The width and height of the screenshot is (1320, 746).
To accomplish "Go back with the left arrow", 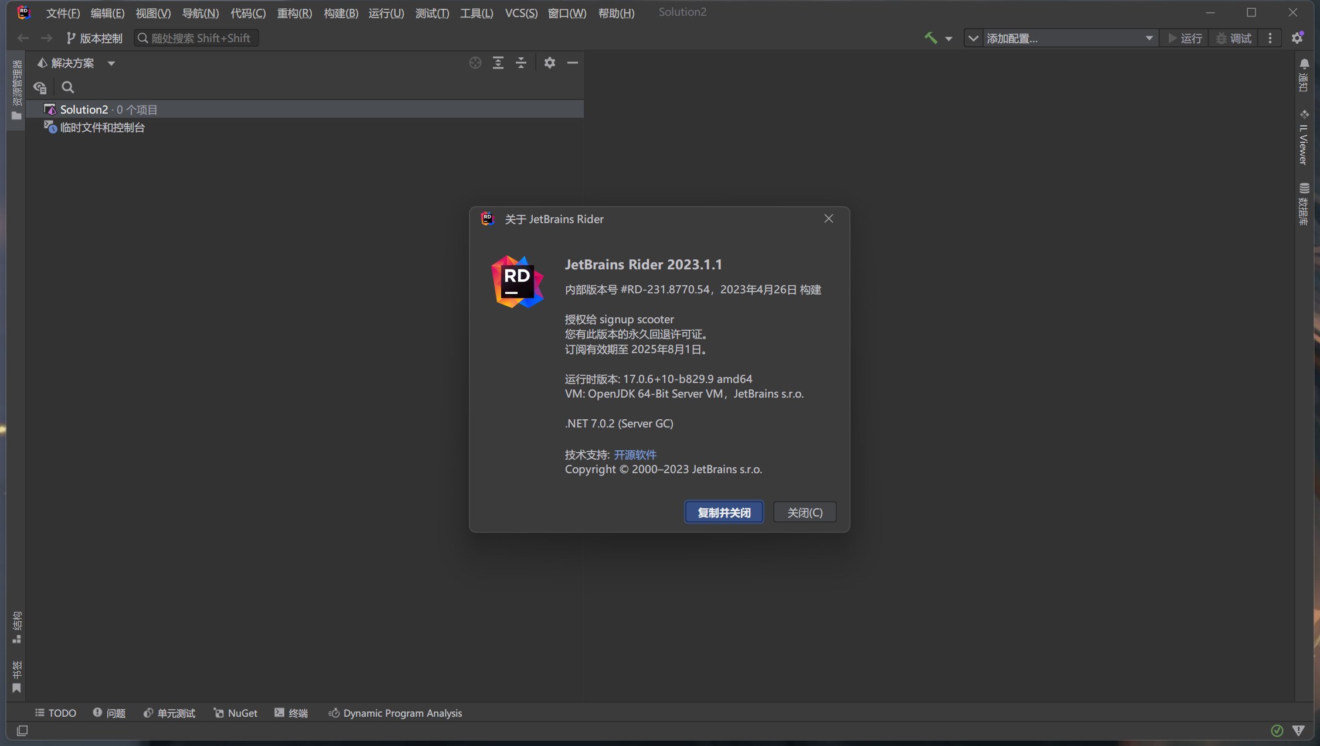I will click(23, 38).
